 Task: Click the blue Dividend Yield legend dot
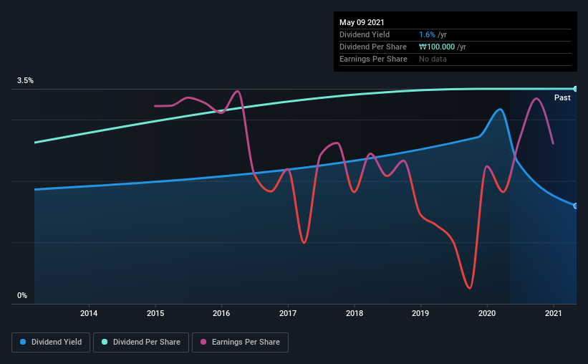(x=23, y=342)
